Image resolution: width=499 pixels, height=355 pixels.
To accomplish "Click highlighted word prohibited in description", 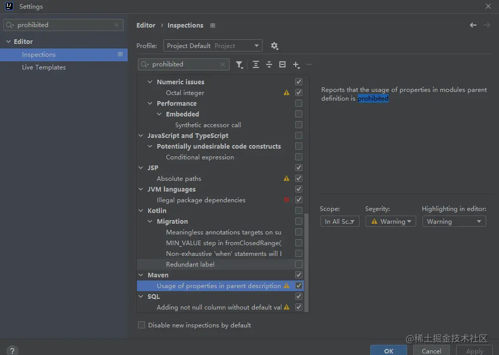I will click(373, 99).
